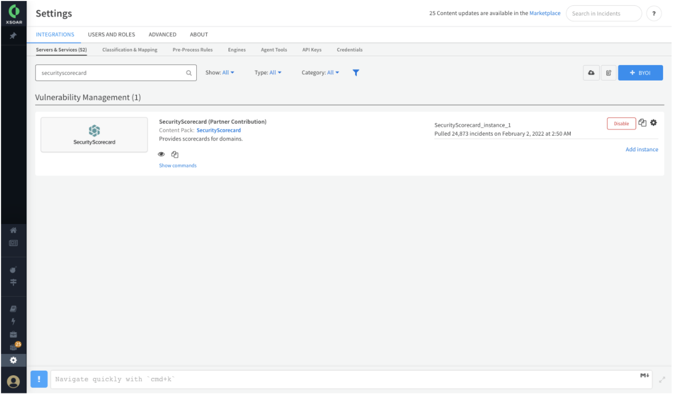The width and height of the screenshot is (673, 394).
Task: Toggle the Markdown M↓ icon in command bar
Action: point(644,375)
